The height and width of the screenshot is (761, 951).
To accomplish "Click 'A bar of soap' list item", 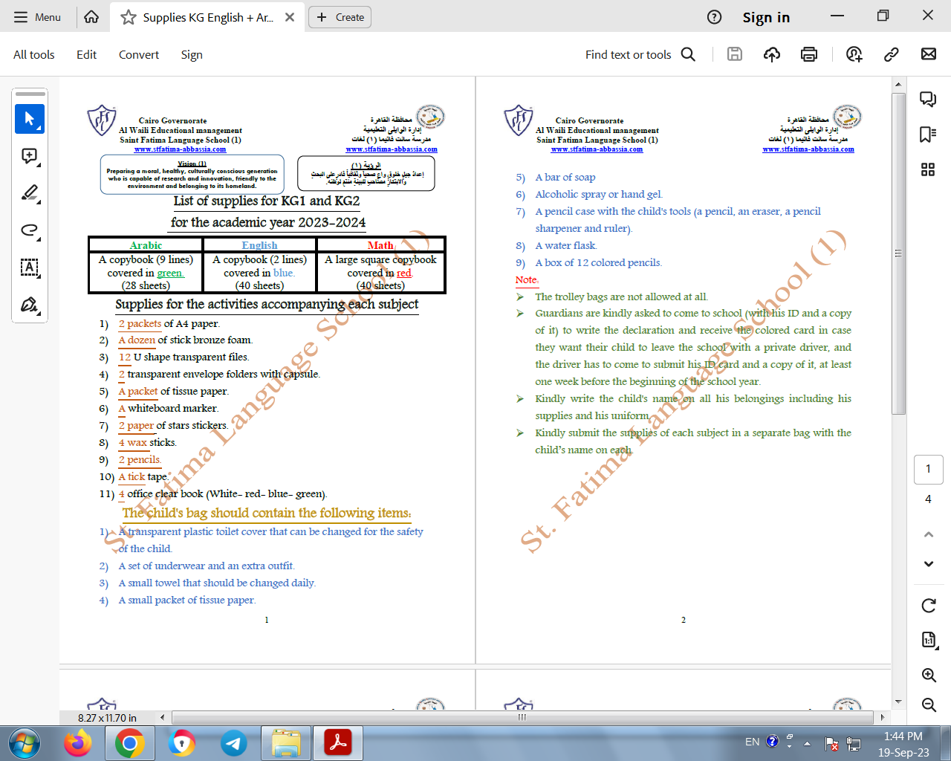I will 565,177.
